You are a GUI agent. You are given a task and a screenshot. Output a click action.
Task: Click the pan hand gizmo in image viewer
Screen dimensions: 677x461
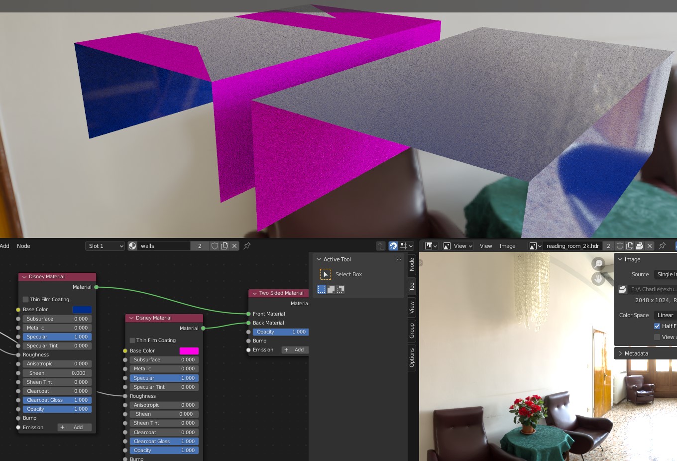pyautogui.click(x=598, y=279)
